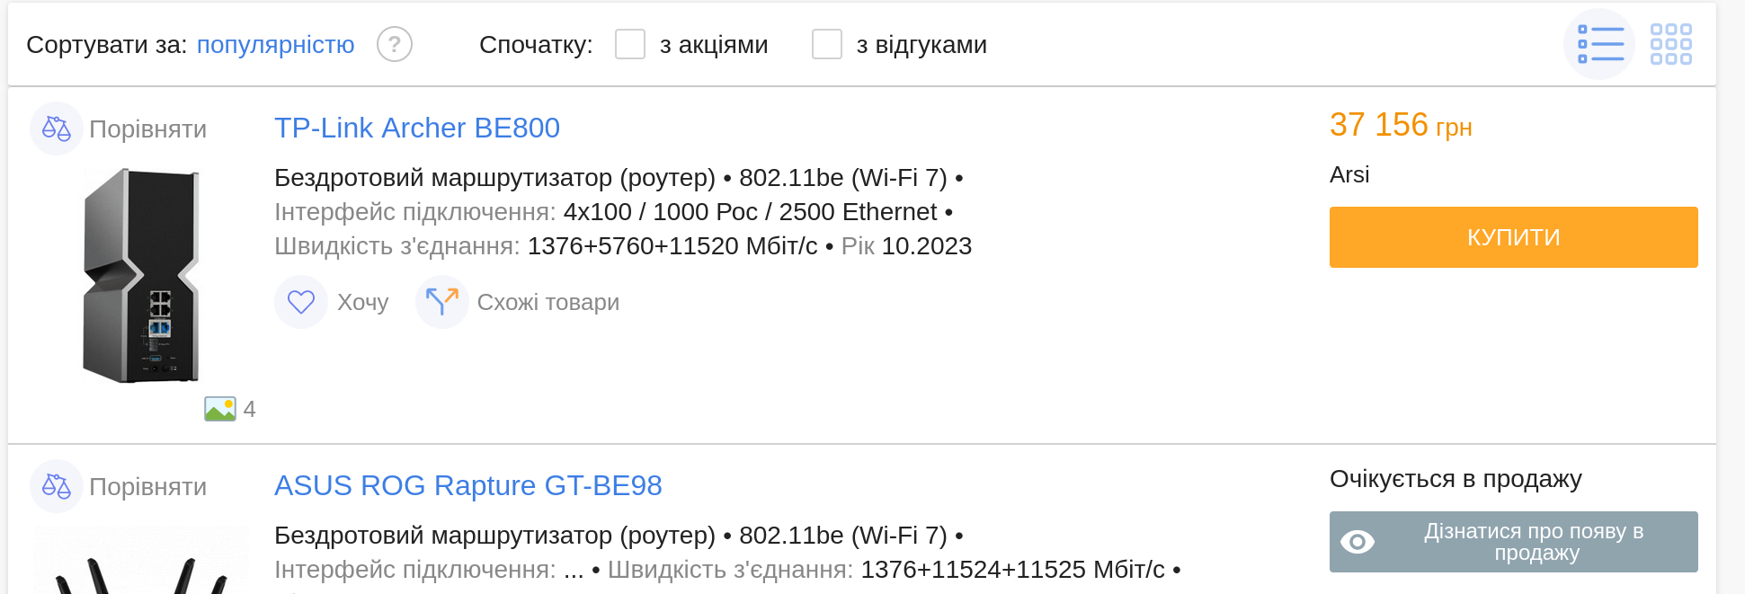Click eye icon on availability notification button
The width and height of the screenshot is (1745, 594).
point(1358,542)
